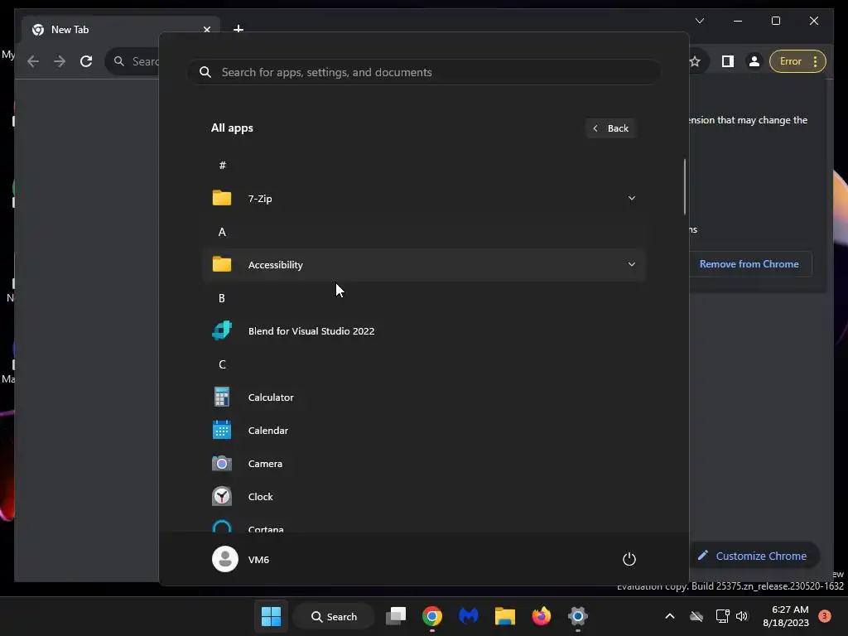Jump to the # letter header
This screenshot has width=848, height=636.
pos(222,165)
